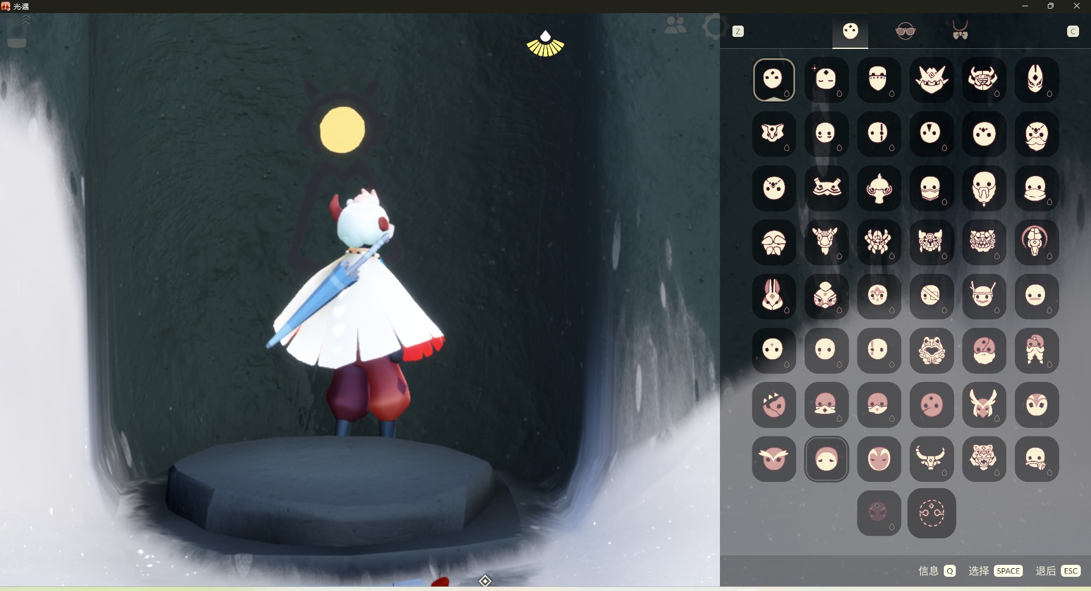Click the yellow winged-light fan indicator
Viewport: 1091px width, 591px height.
point(545,44)
